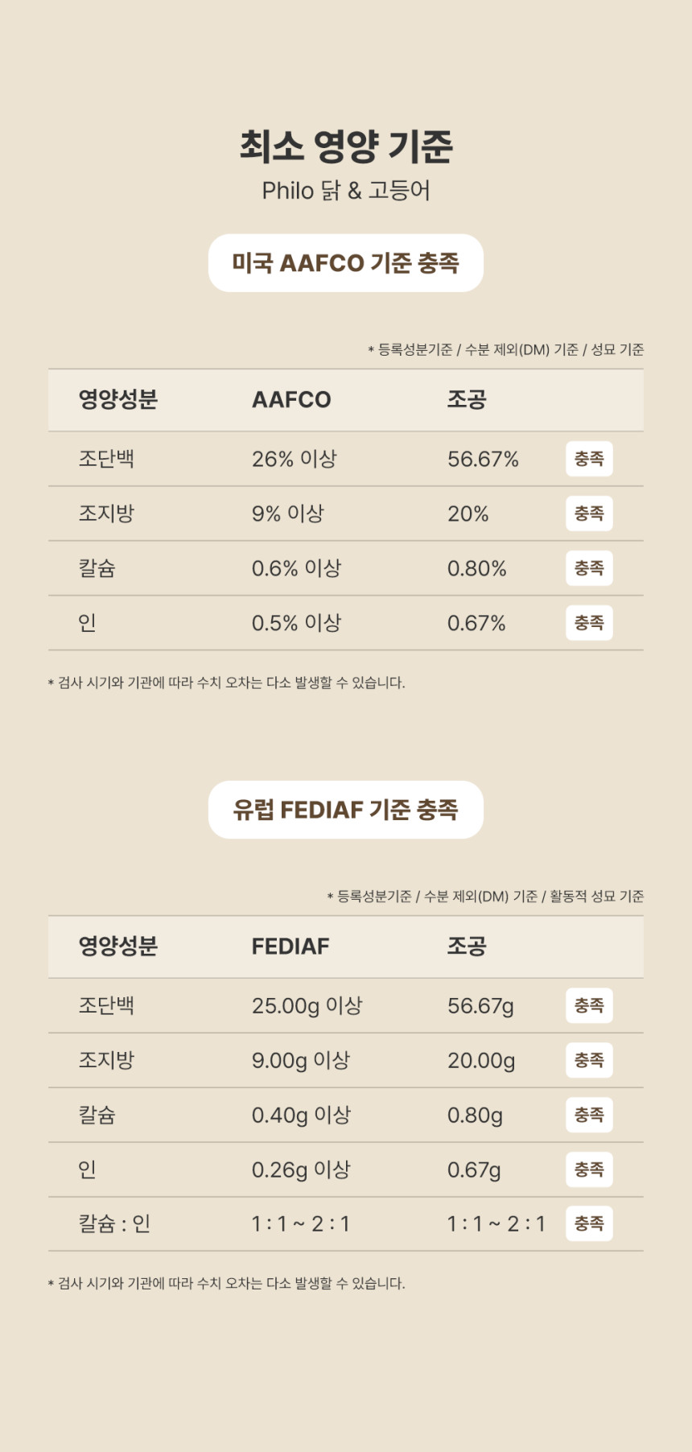692x1452 pixels.
Task: Click the 칼슘 : 인 row label
Action: [x=114, y=1224]
